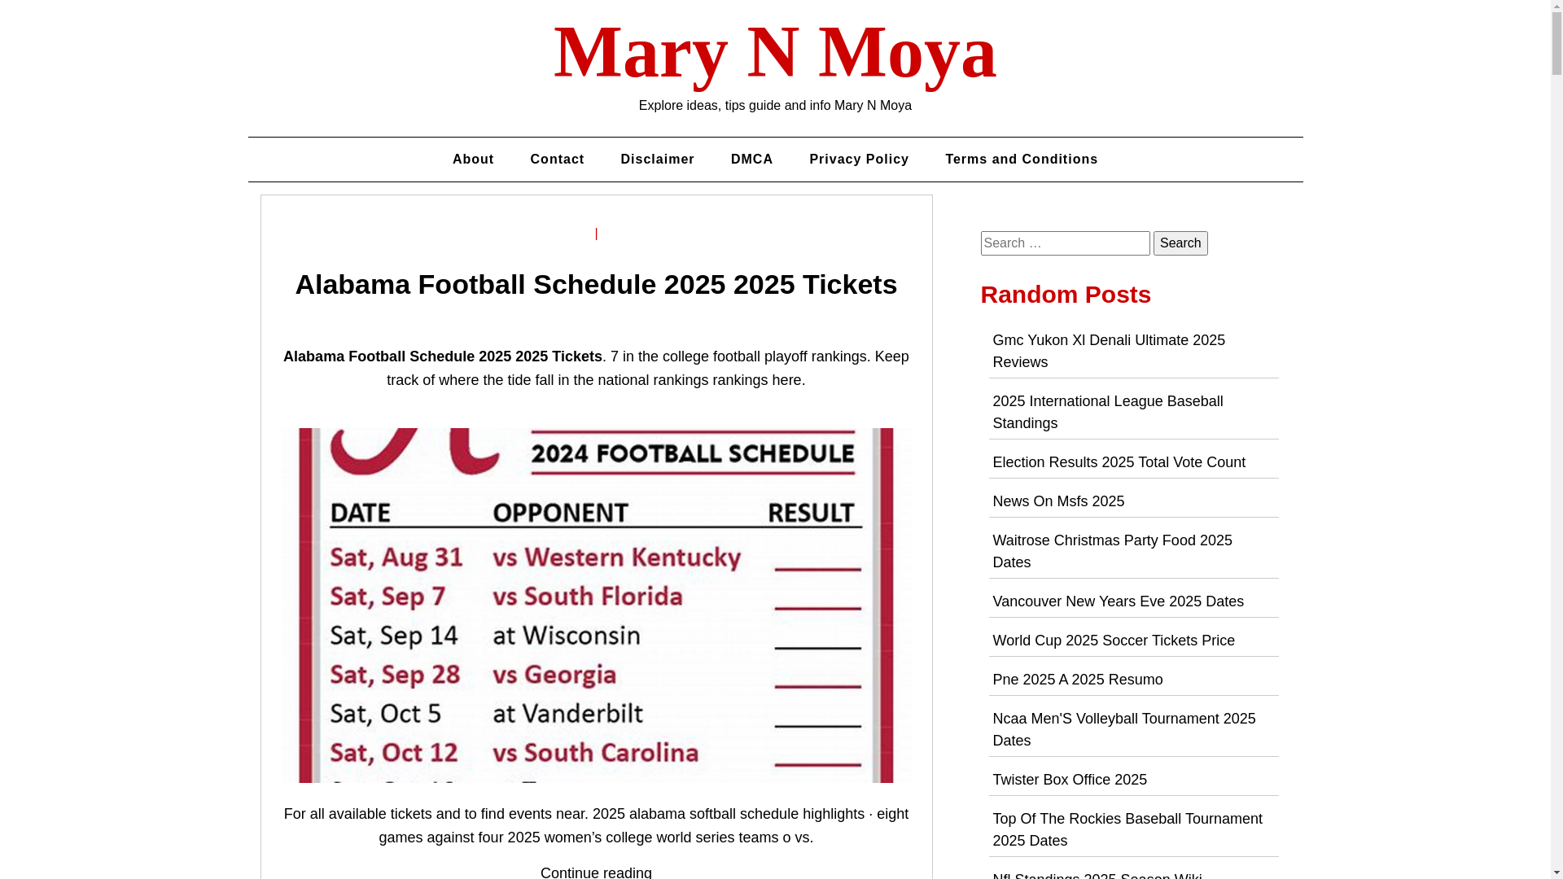Viewport: 1563px width, 879px height.
Task: Open the Mary N Moya site title
Action: (775, 52)
